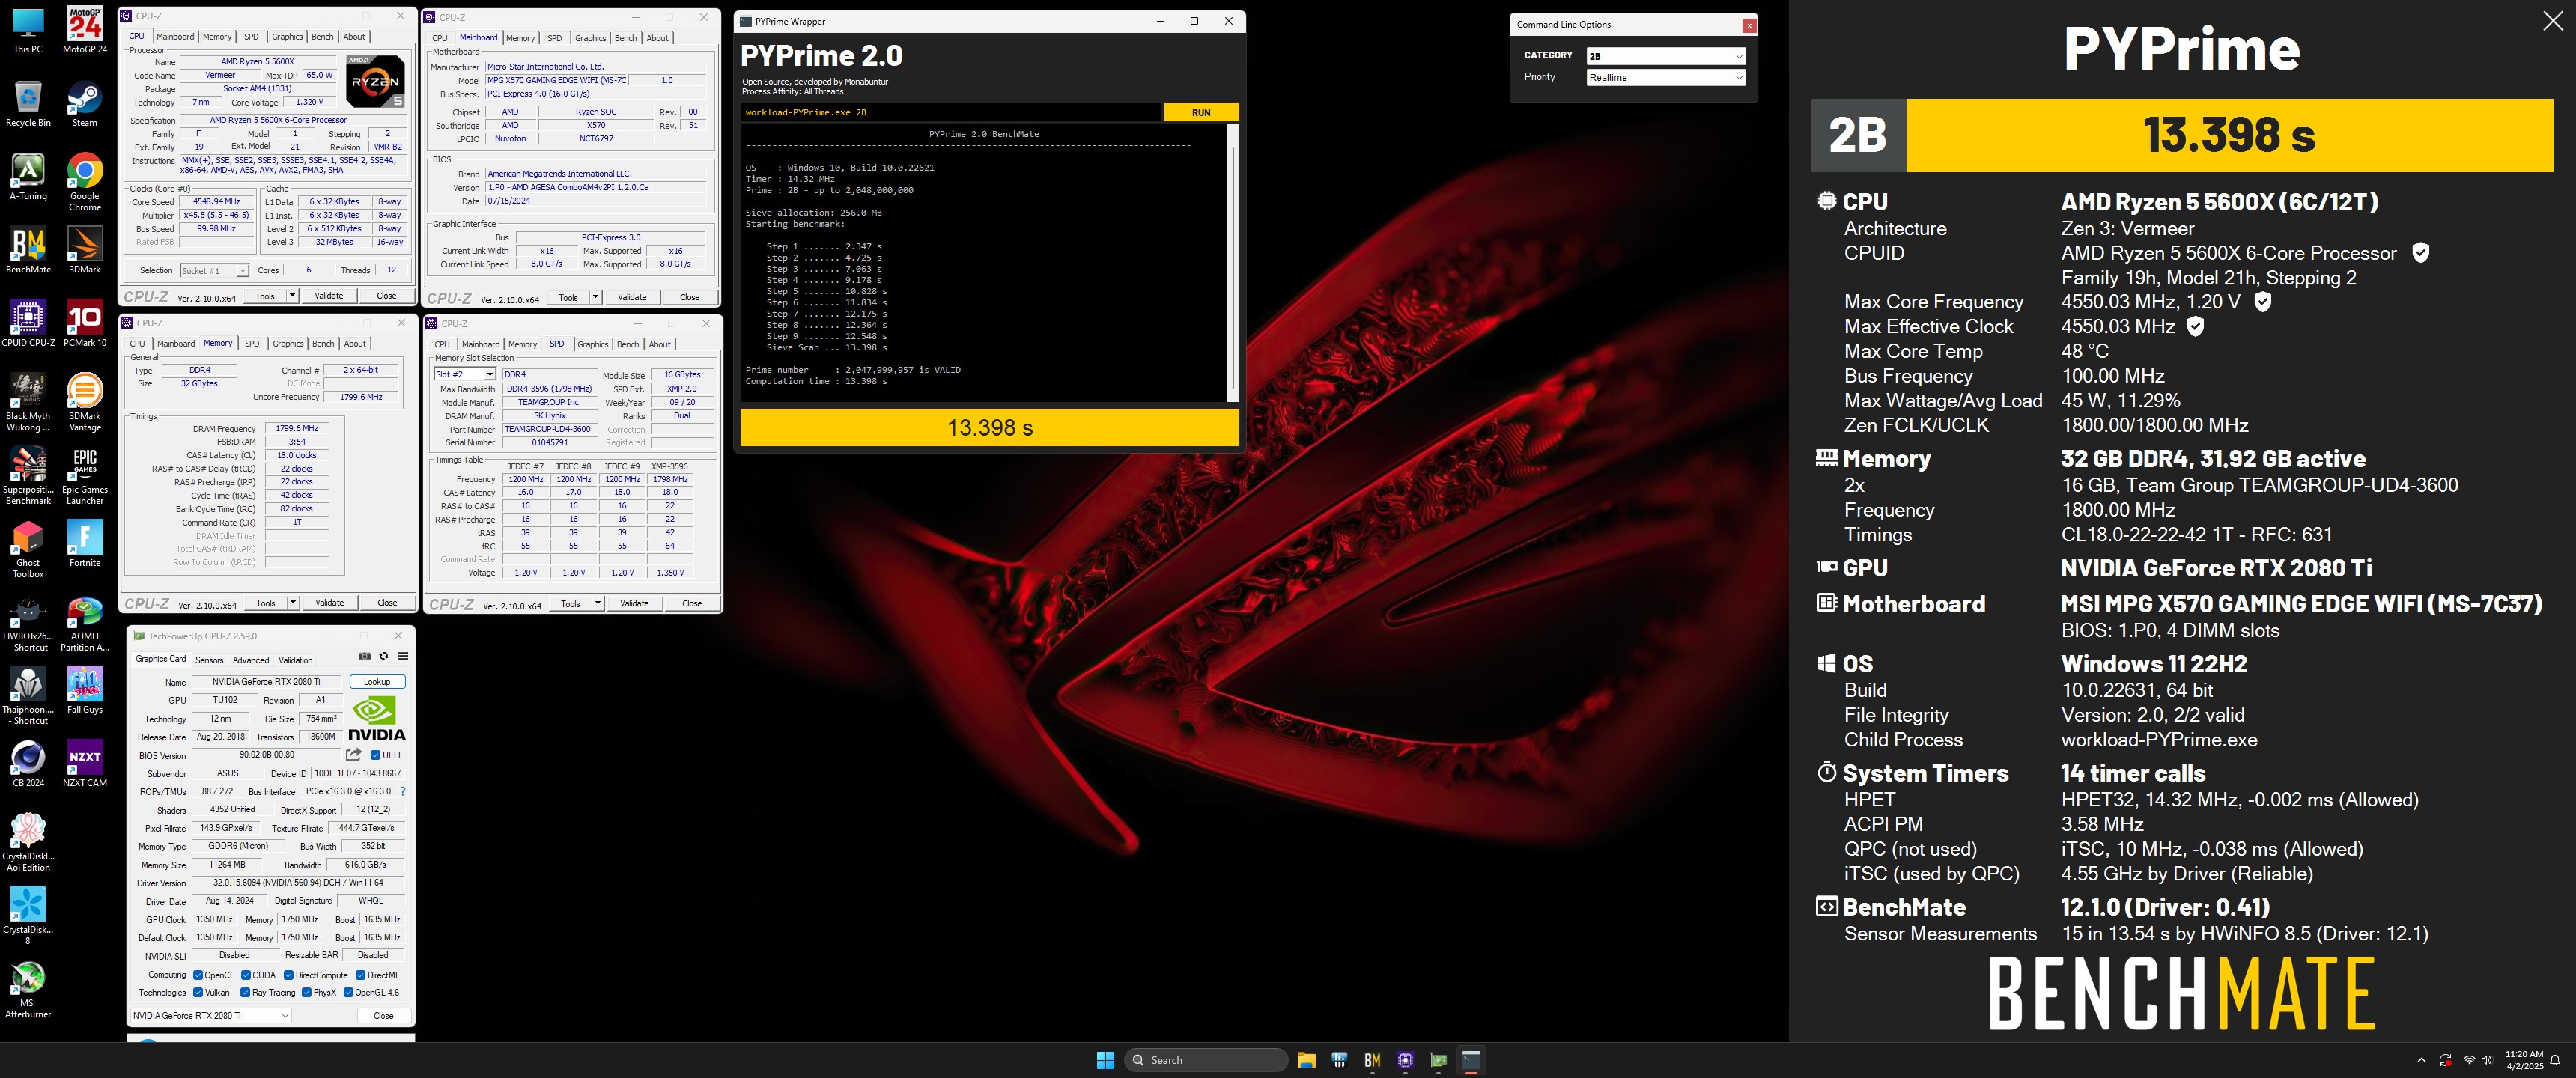Image resolution: width=2576 pixels, height=1078 pixels.
Task: Click the Lookup button in GPU-Z
Action: (x=377, y=682)
